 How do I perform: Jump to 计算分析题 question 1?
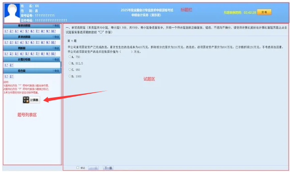pos(6,65)
